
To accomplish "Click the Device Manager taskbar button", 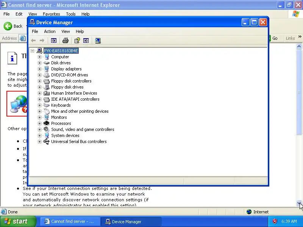I will (131, 221).
